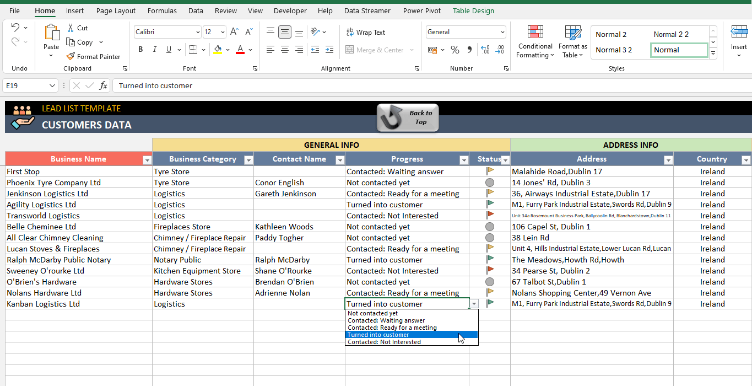Viewport: 752px width, 386px height.
Task: Switch to the Formulas tab
Action: (x=162, y=10)
